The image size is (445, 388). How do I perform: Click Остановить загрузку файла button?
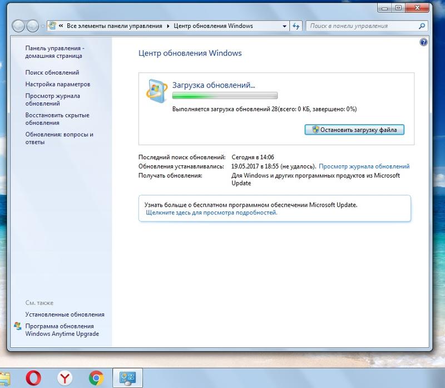pyautogui.click(x=354, y=130)
